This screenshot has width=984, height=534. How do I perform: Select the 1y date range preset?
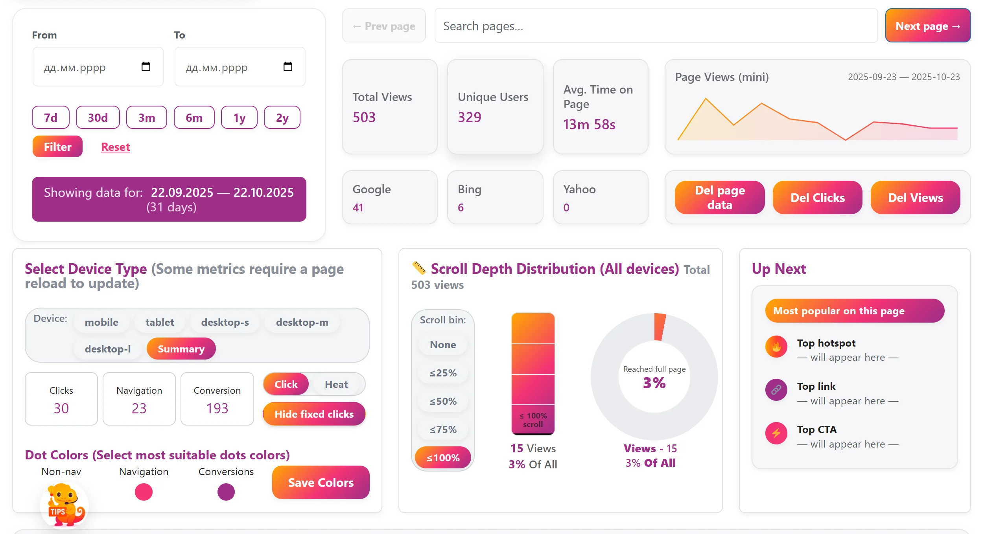(239, 117)
